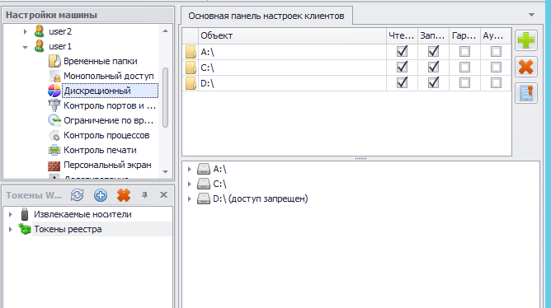The width and height of the screenshot is (551, 308).
Task: Enable the Гар... checkbox for C:\
Action: tap(464, 68)
